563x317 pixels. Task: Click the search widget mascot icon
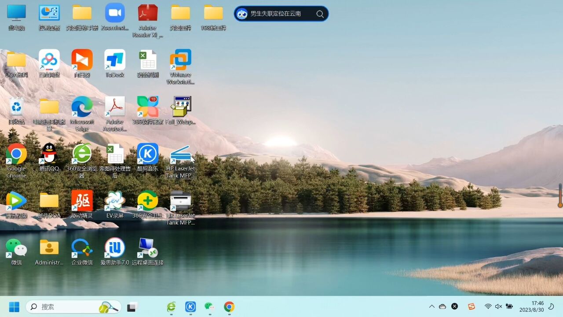pyautogui.click(x=242, y=14)
